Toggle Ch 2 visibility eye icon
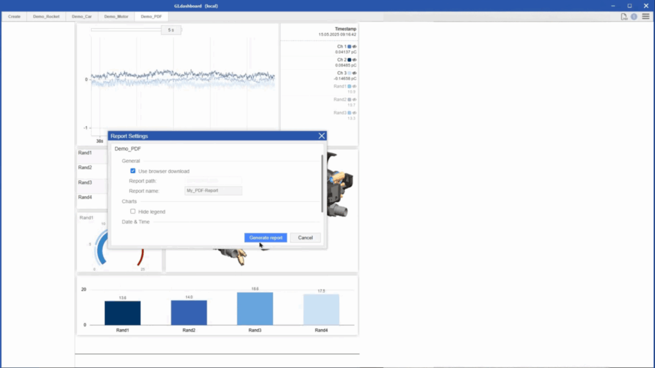This screenshot has width=655, height=368. [354, 60]
